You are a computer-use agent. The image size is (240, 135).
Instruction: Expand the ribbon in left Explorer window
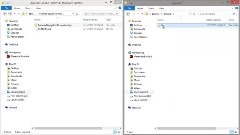(116, 8)
